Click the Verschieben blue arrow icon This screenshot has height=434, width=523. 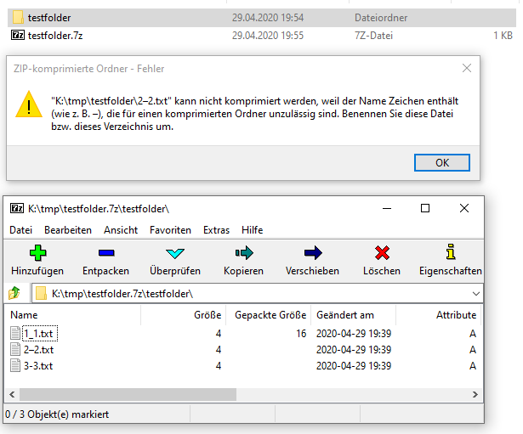[x=313, y=253]
